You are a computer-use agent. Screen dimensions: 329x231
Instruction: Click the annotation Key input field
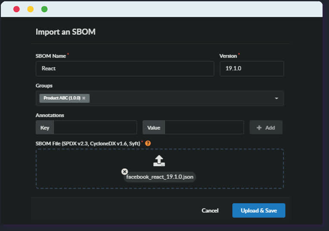coord(95,128)
